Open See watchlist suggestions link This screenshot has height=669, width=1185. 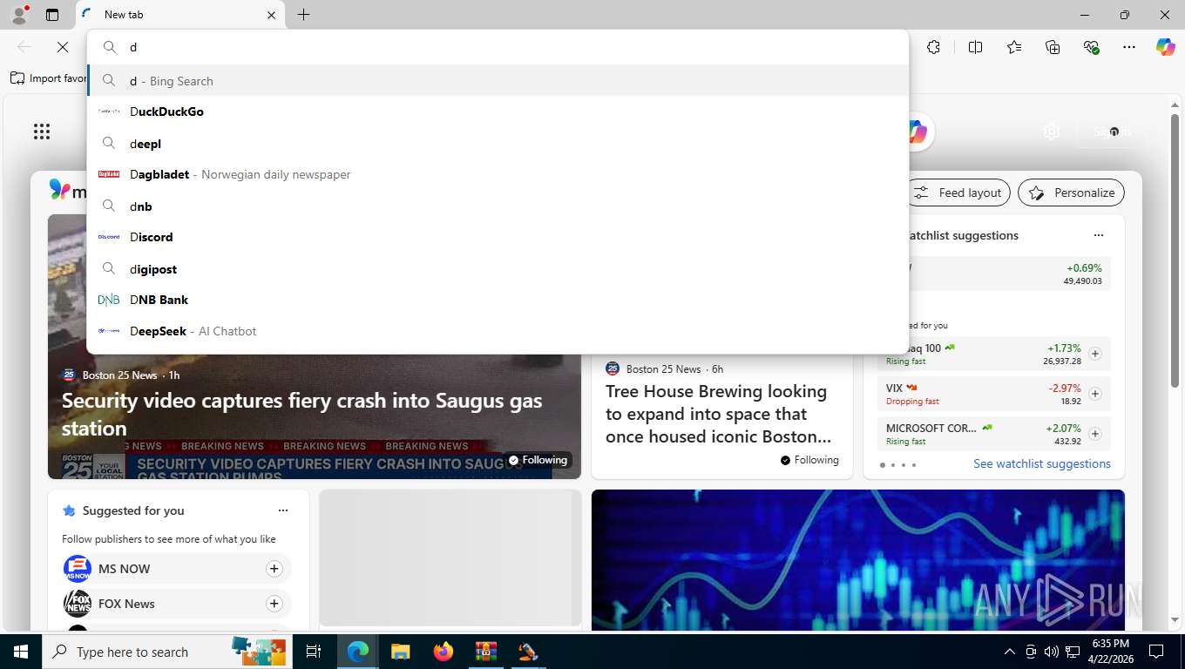pyautogui.click(x=1042, y=463)
